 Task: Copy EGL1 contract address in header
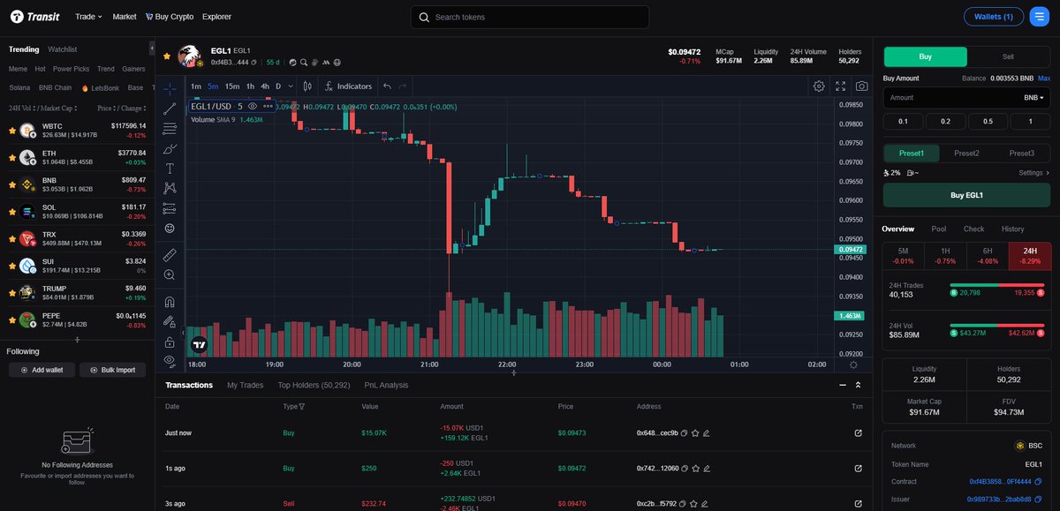tap(254, 63)
